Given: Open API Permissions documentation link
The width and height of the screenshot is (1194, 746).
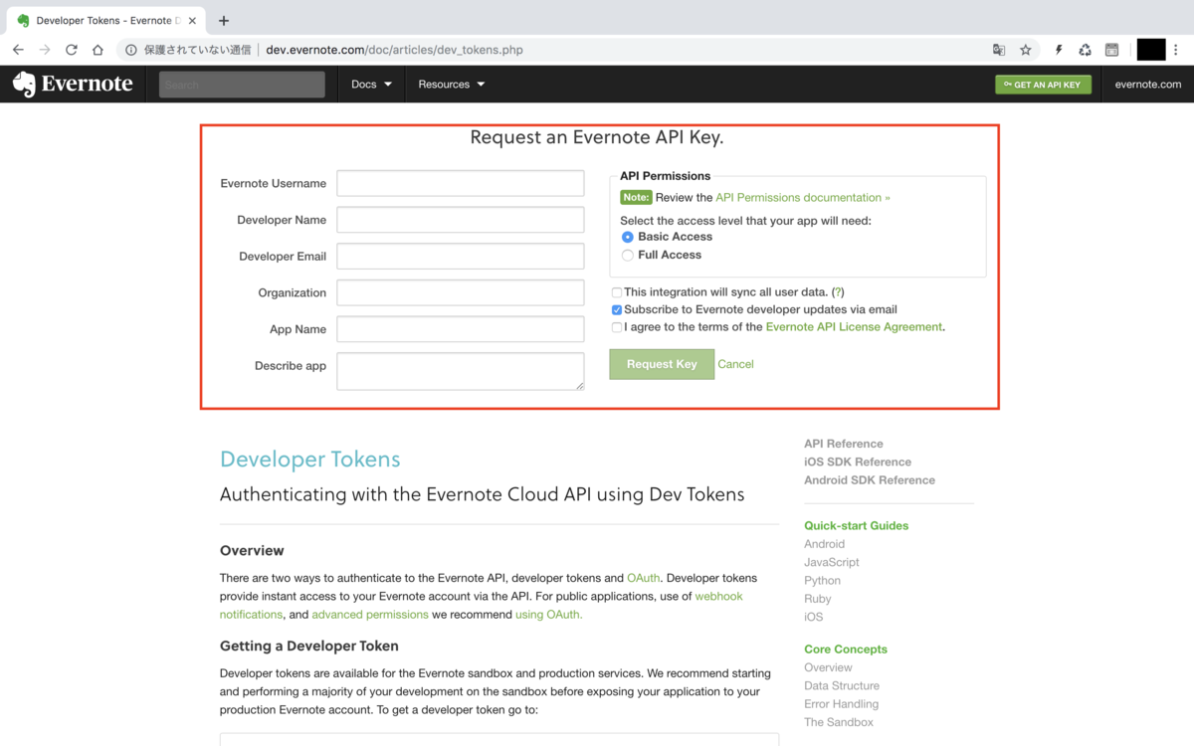Looking at the screenshot, I should pos(803,198).
